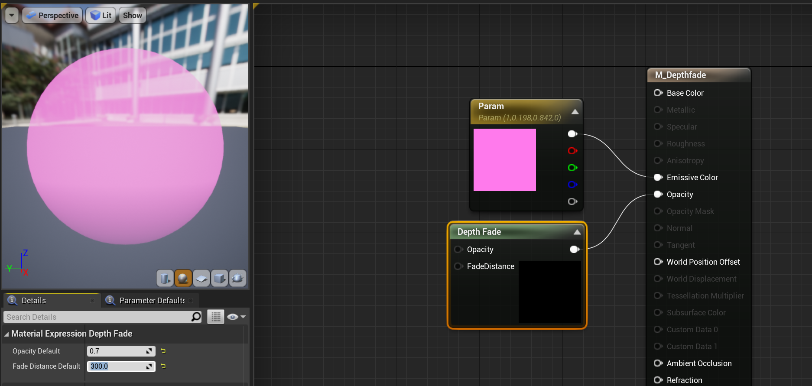Viewport: 812px width, 386px height.
Task: Select the cube preview mesh icon
Action: tap(220, 278)
